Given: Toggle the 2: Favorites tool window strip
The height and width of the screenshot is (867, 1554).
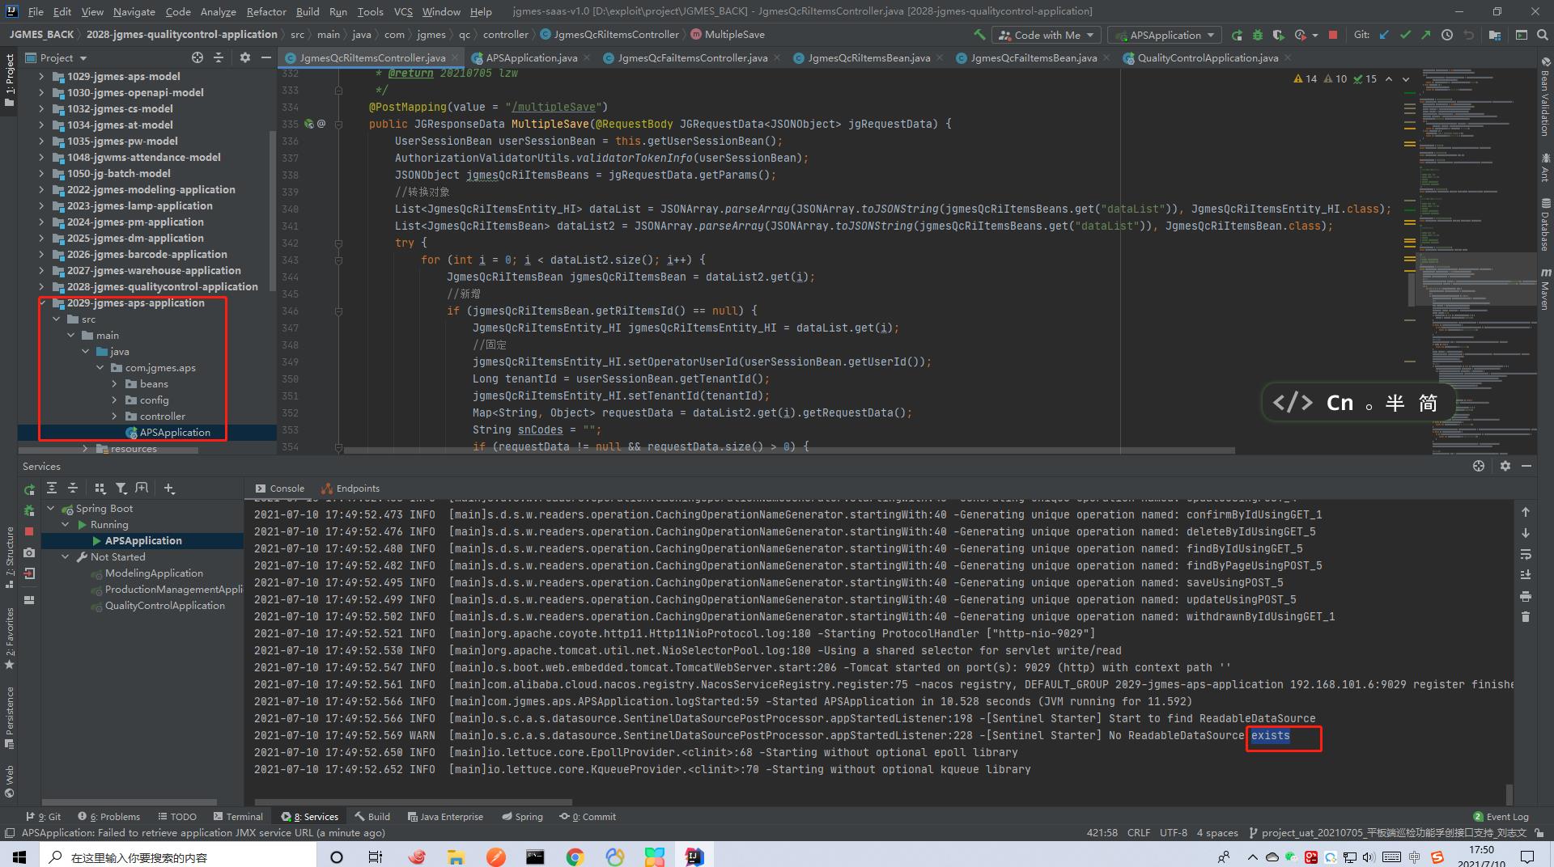Looking at the screenshot, I should (x=10, y=639).
